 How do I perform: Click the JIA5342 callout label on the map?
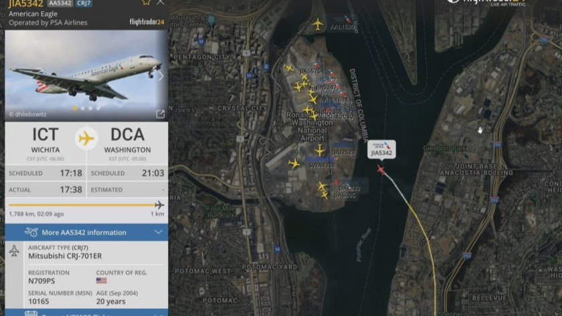click(x=381, y=149)
